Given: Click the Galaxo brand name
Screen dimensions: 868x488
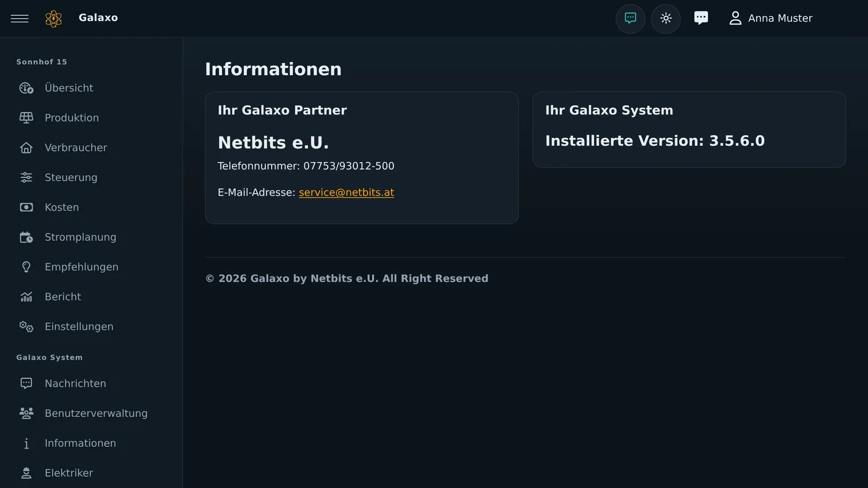Looking at the screenshot, I should pos(98,18).
